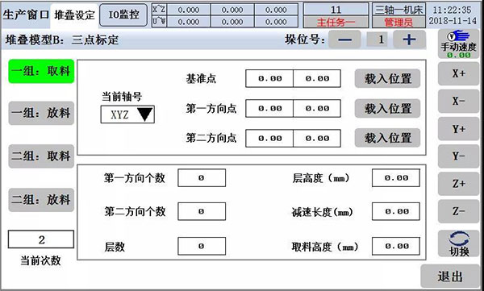Viewport: 484px width, 291px height.
Task: Jog axis with Z- button
Action: tap(458, 211)
